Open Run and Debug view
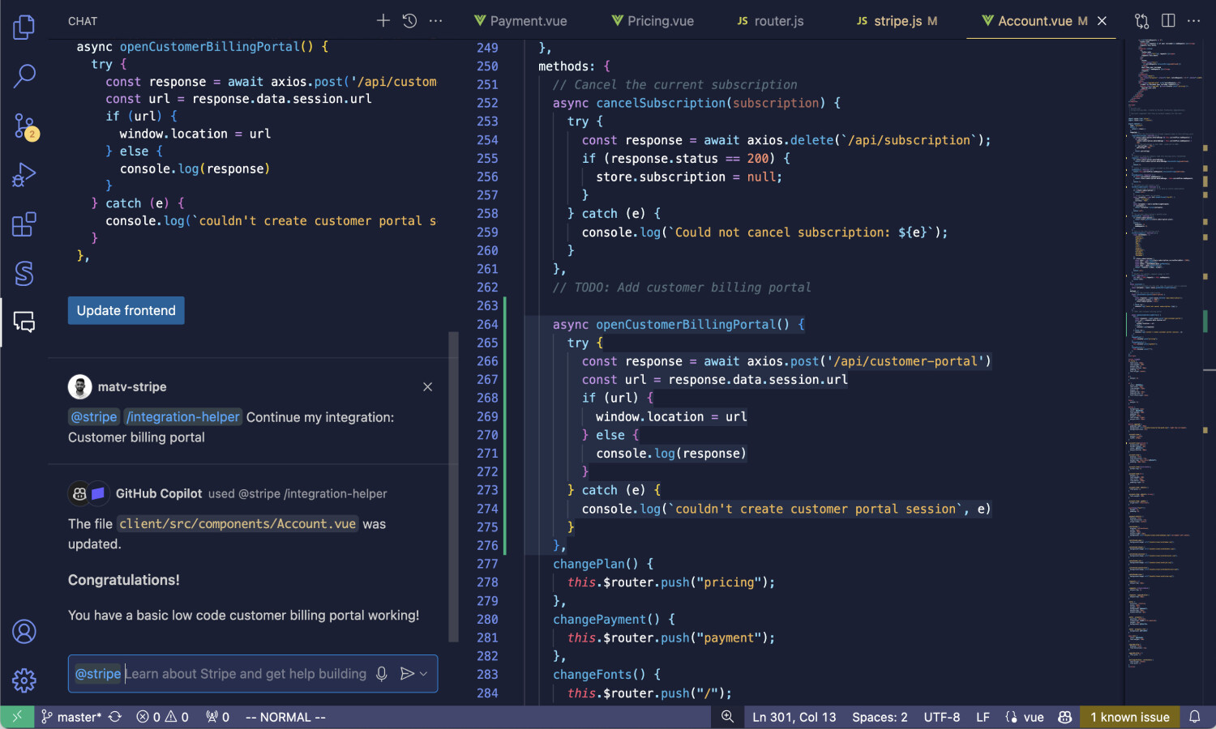 coord(24,175)
